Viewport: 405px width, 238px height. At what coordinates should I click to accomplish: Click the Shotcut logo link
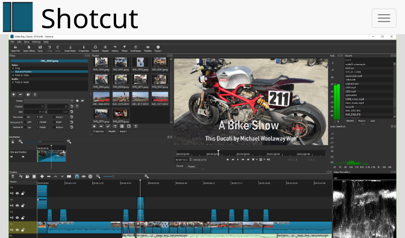[70, 18]
